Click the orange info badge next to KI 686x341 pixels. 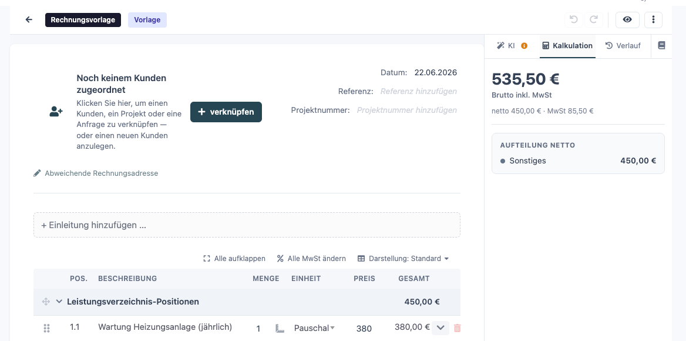[524, 45]
